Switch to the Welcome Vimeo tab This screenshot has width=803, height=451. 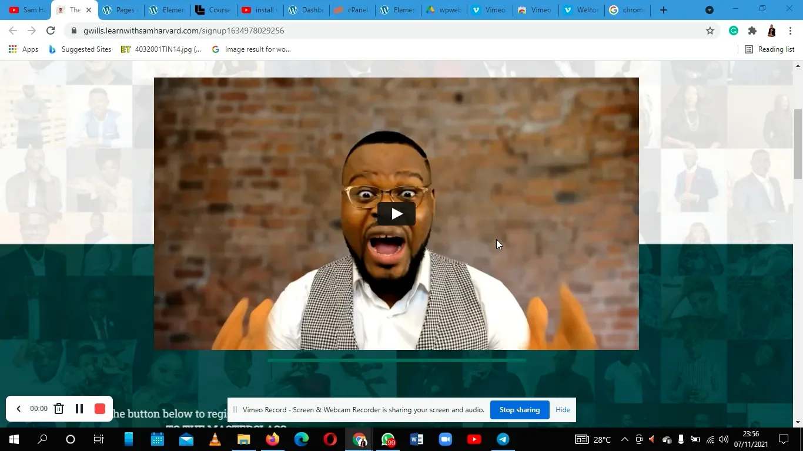tap(581, 10)
